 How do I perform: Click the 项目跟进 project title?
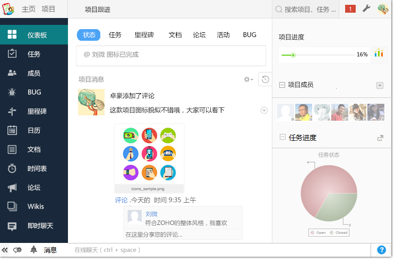pyautogui.click(x=98, y=10)
